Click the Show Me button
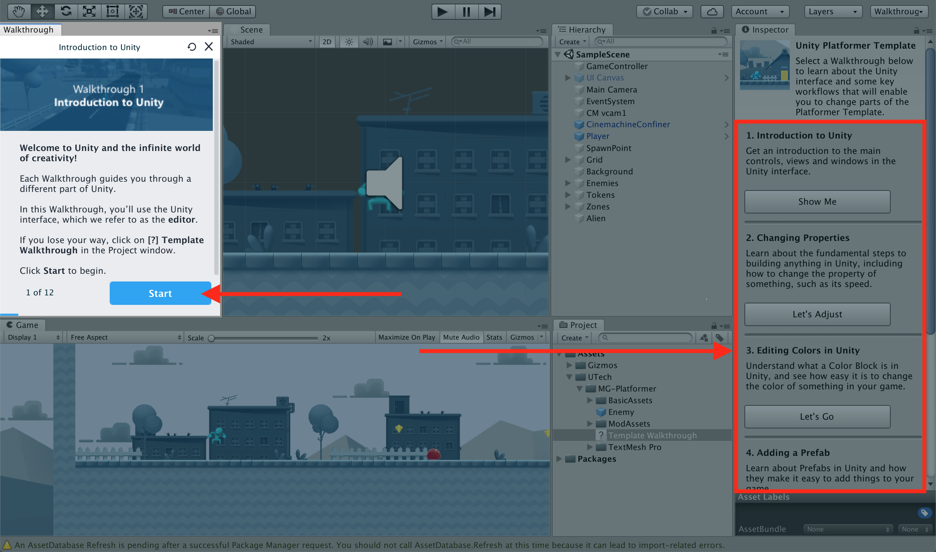The height and width of the screenshot is (552, 936). tap(817, 201)
